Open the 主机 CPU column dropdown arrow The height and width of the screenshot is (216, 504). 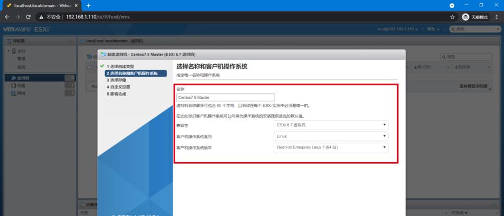pos(448,67)
